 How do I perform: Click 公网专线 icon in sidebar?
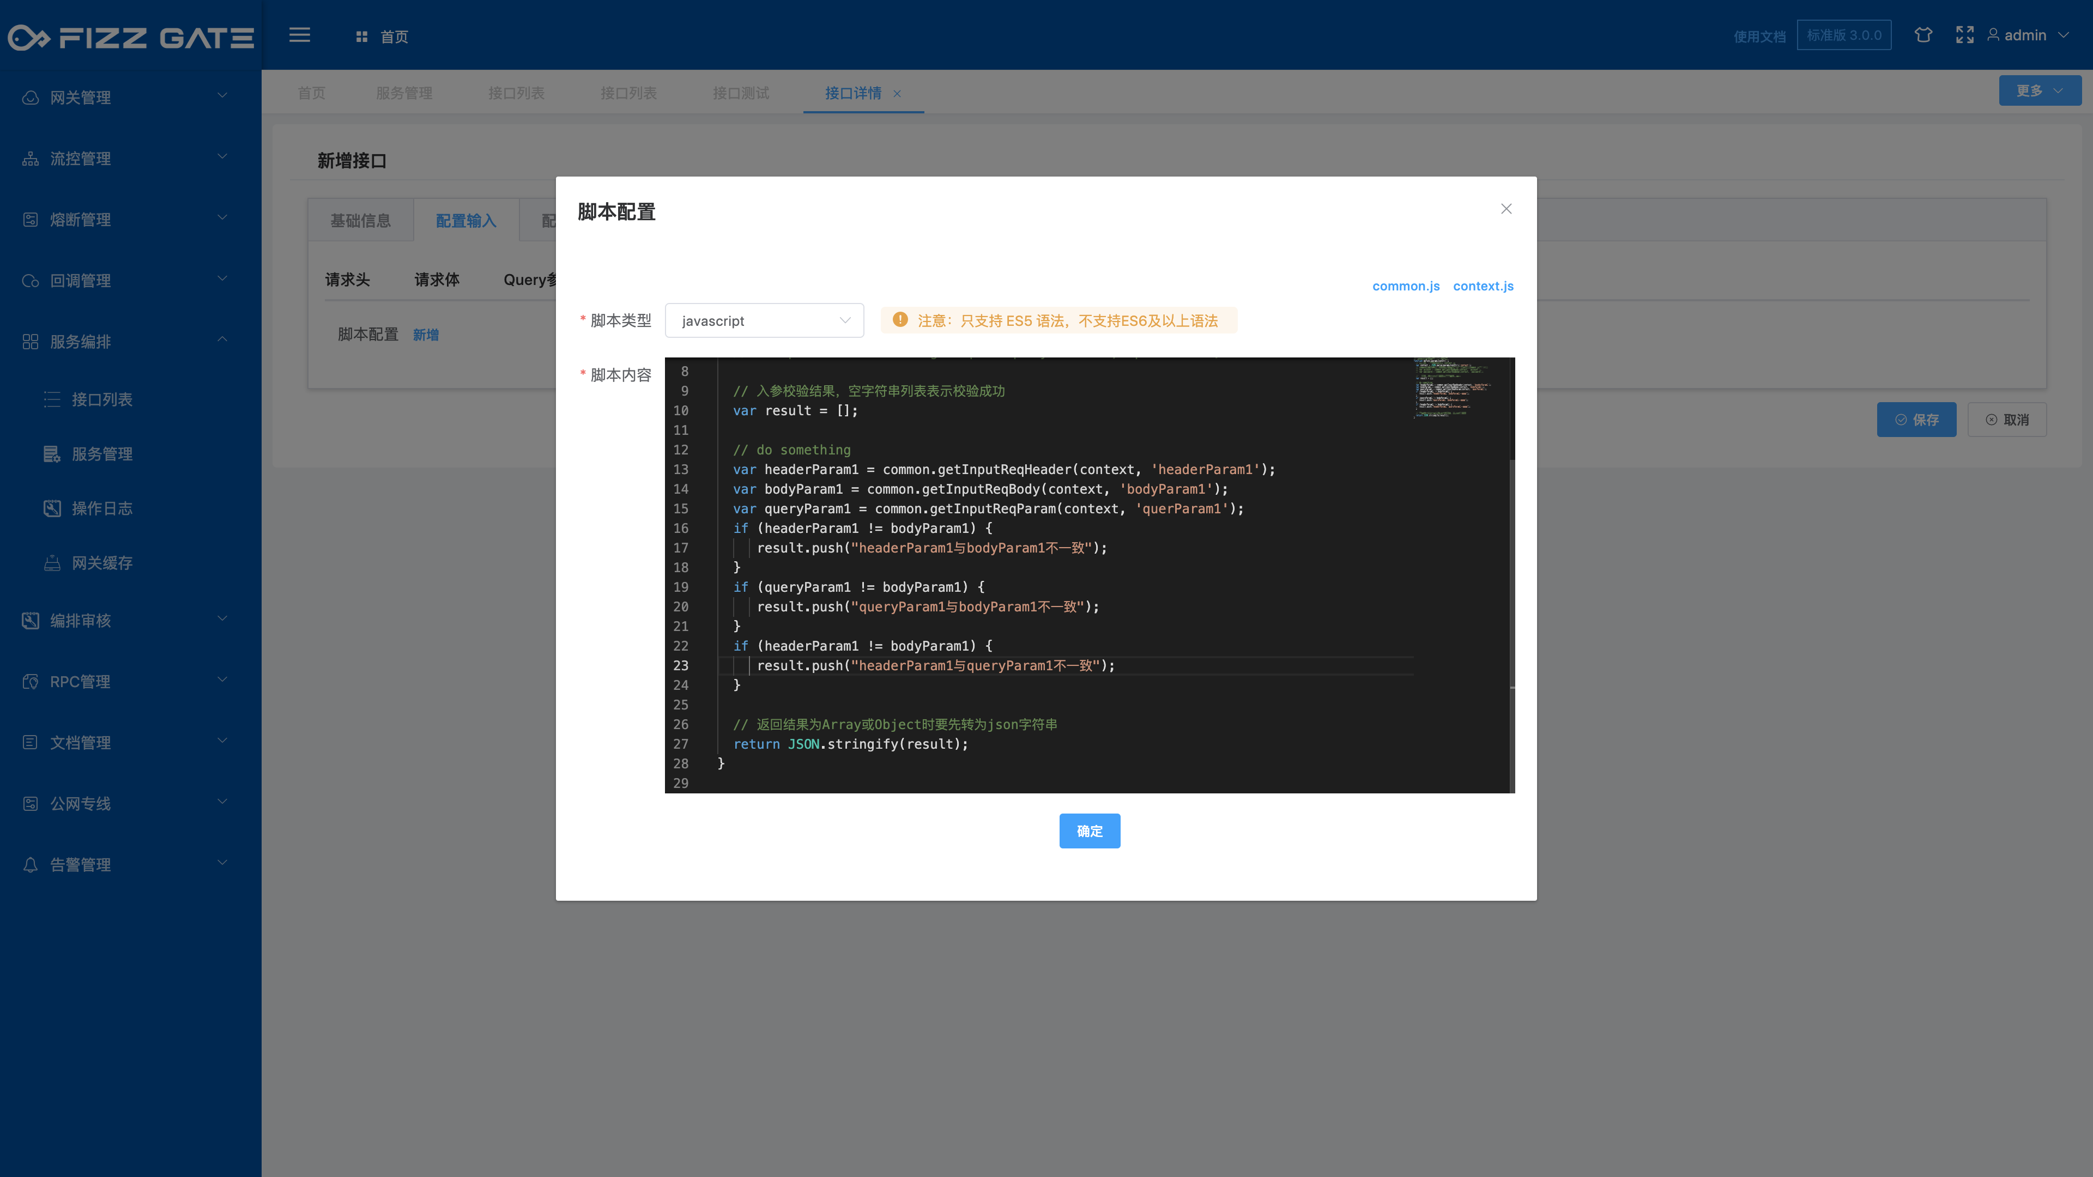click(30, 803)
